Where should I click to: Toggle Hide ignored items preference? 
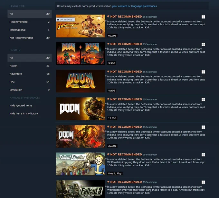click(21, 106)
